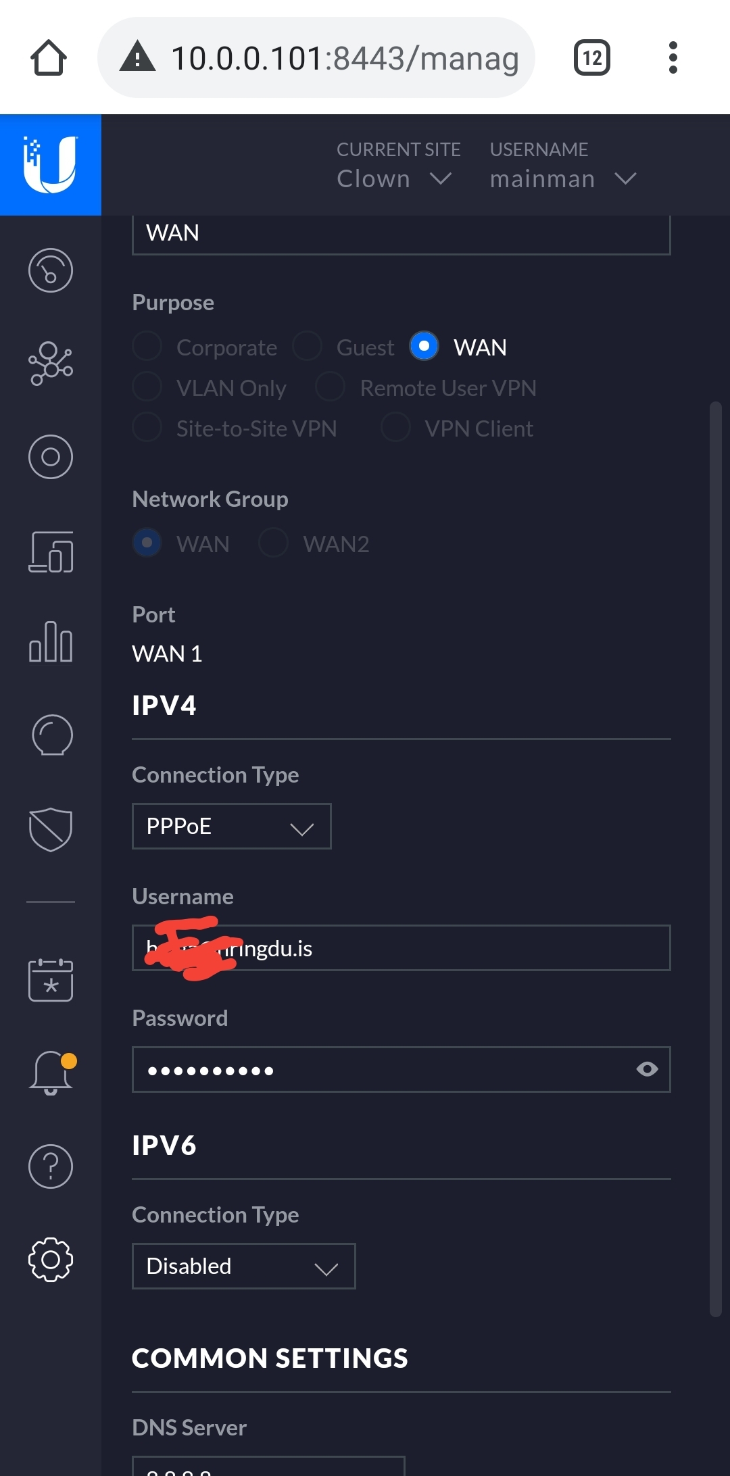The height and width of the screenshot is (1476, 730).
Task: Go to the browser home page
Action: 49,57
